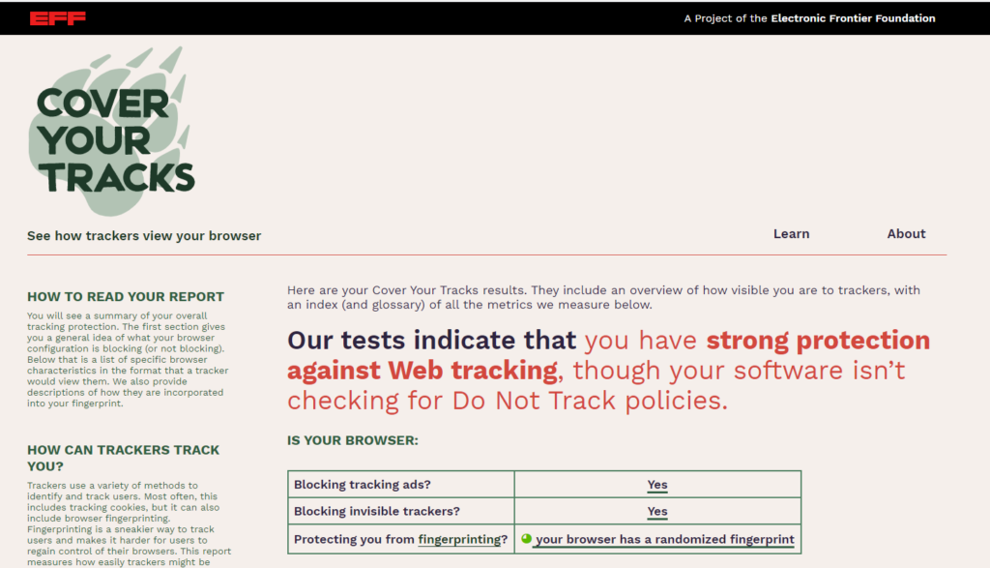Click the 'A Project of the' text
This screenshot has width=990, height=568.
(725, 18)
